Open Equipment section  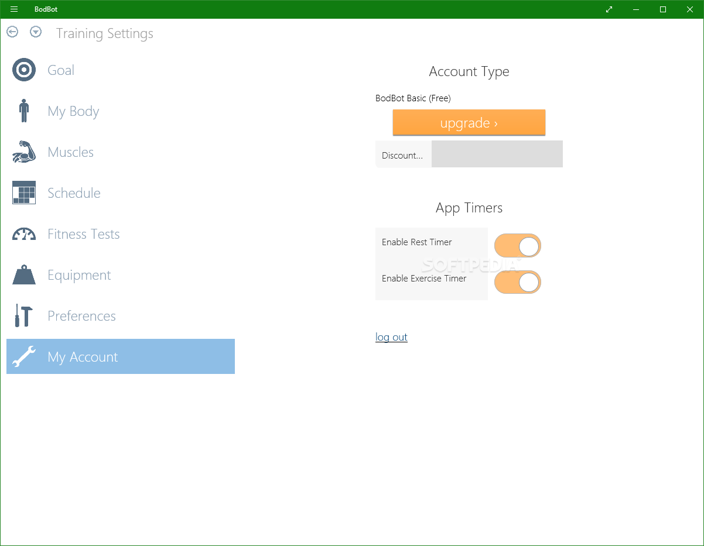pos(121,275)
